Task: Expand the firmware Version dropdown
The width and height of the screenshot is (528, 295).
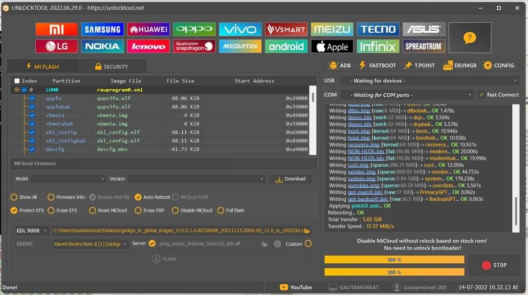Action: [x=197, y=179]
